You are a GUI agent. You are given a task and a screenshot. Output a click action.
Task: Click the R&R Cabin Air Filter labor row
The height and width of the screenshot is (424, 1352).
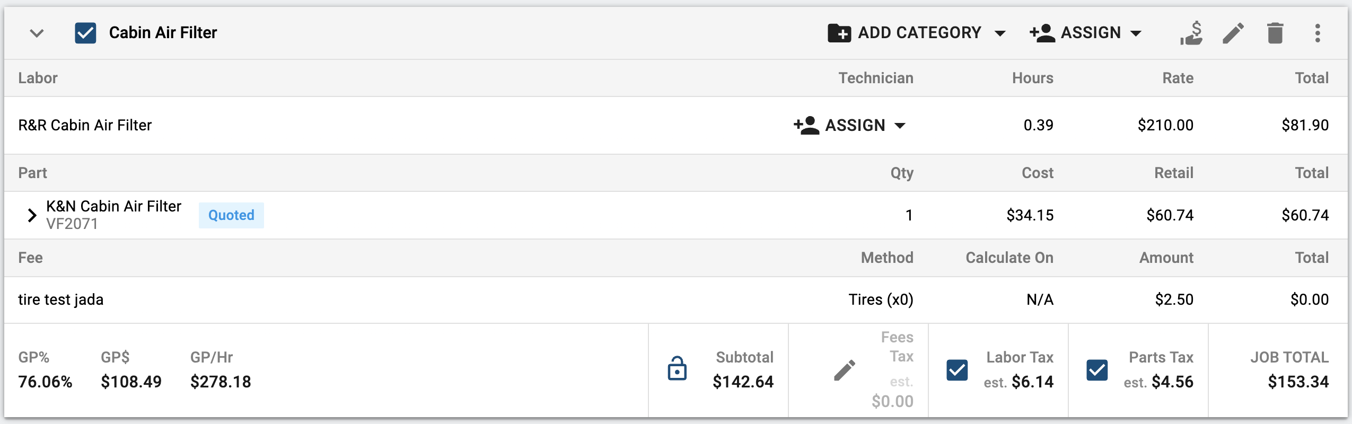click(x=676, y=126)
